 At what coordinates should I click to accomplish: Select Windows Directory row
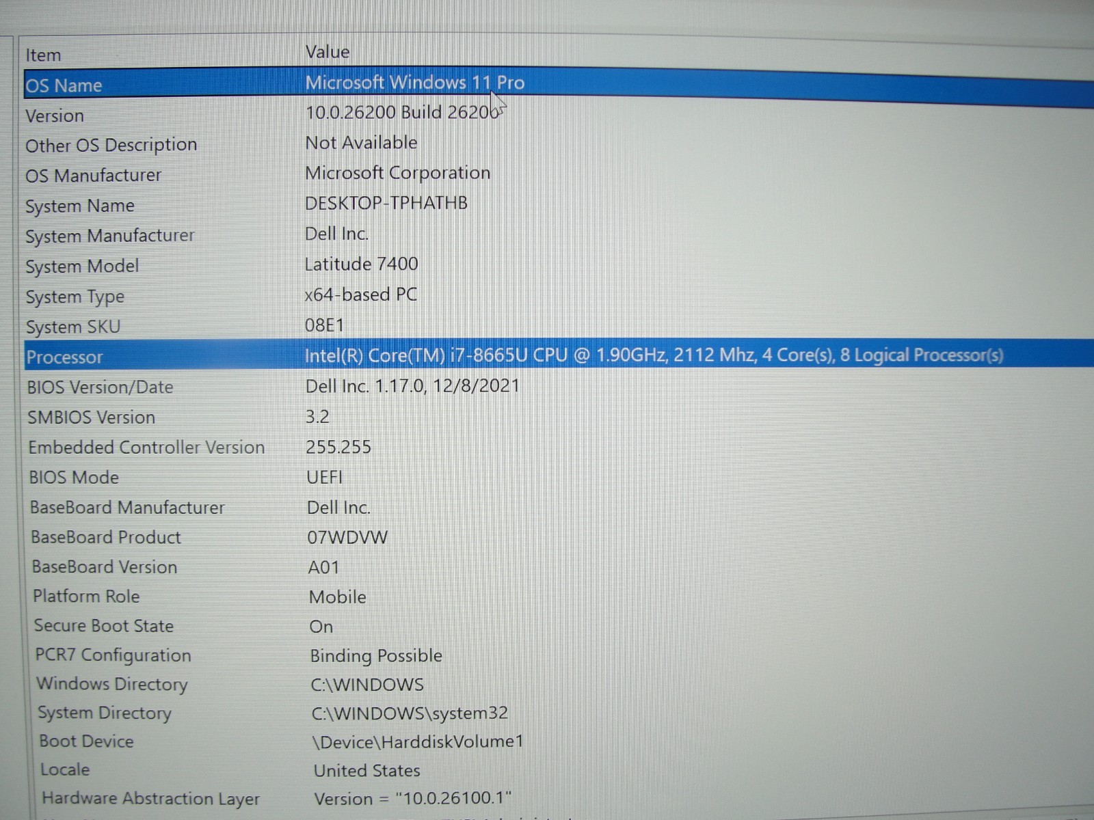[x=112, y=684]
